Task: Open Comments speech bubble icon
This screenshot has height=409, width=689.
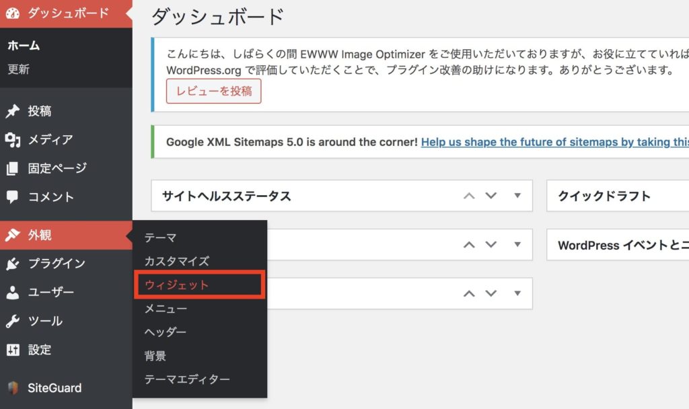Action: [12, 197]
